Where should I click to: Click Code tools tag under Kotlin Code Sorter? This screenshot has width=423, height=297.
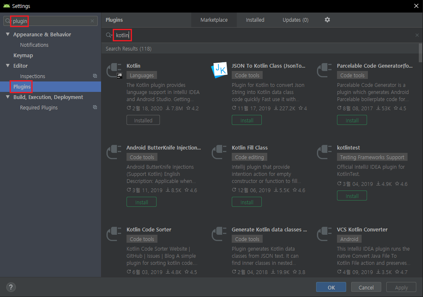point(142,239)
